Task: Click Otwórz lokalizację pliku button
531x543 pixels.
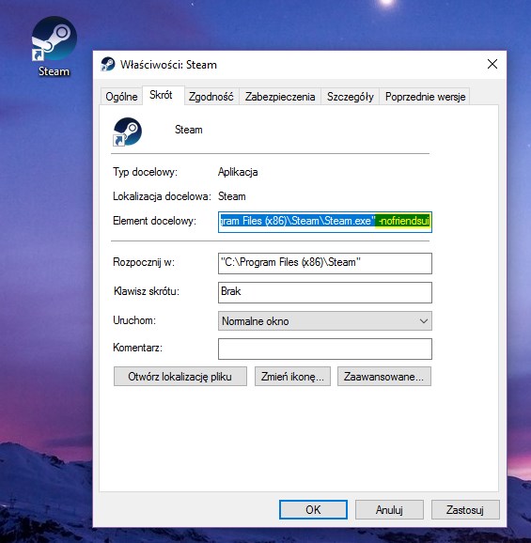Action: 180,377
